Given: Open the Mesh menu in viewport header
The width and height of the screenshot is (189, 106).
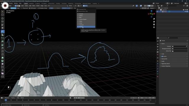Looking at the screenshot, I should coord(34,6).
